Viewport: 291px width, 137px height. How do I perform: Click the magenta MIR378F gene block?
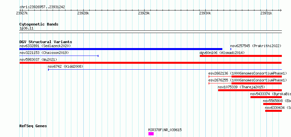(x=151, y=134)
